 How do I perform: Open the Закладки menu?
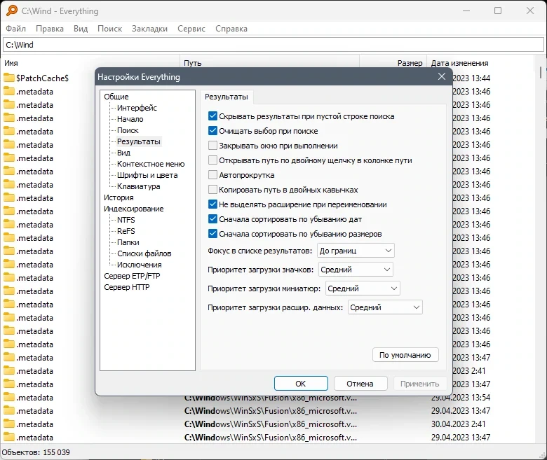pyautogui.click(x=149, y=29)
